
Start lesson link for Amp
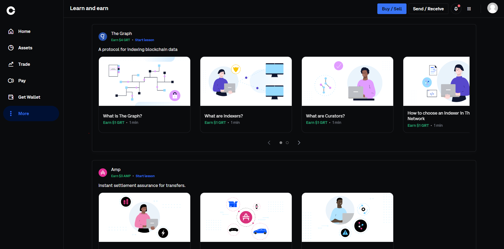(x=145, y=176)
